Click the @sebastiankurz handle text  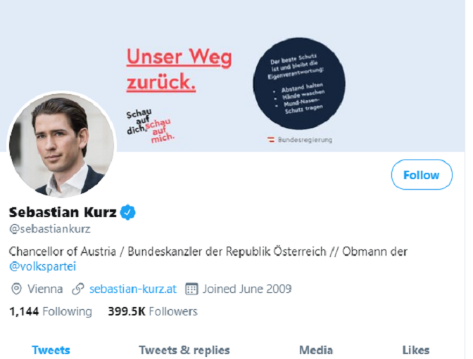click(49, 229)
